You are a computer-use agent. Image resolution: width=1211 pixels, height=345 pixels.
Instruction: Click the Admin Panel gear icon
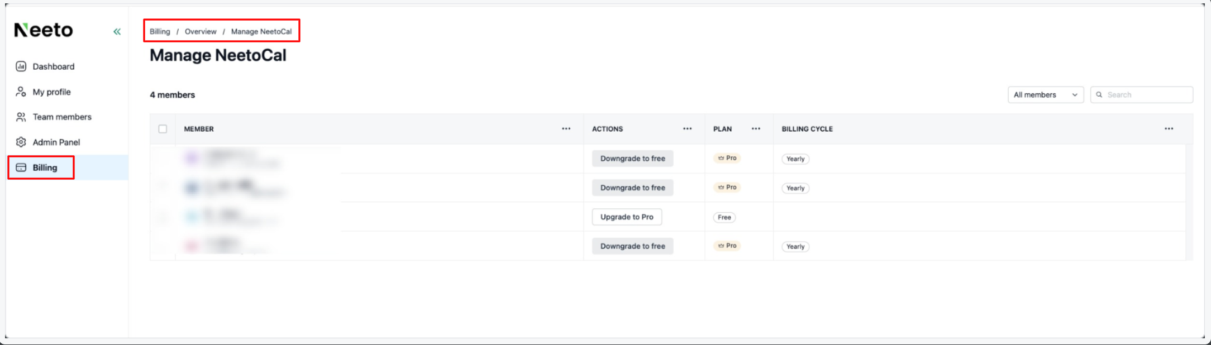pyautogui.click(x=21, y=142)
